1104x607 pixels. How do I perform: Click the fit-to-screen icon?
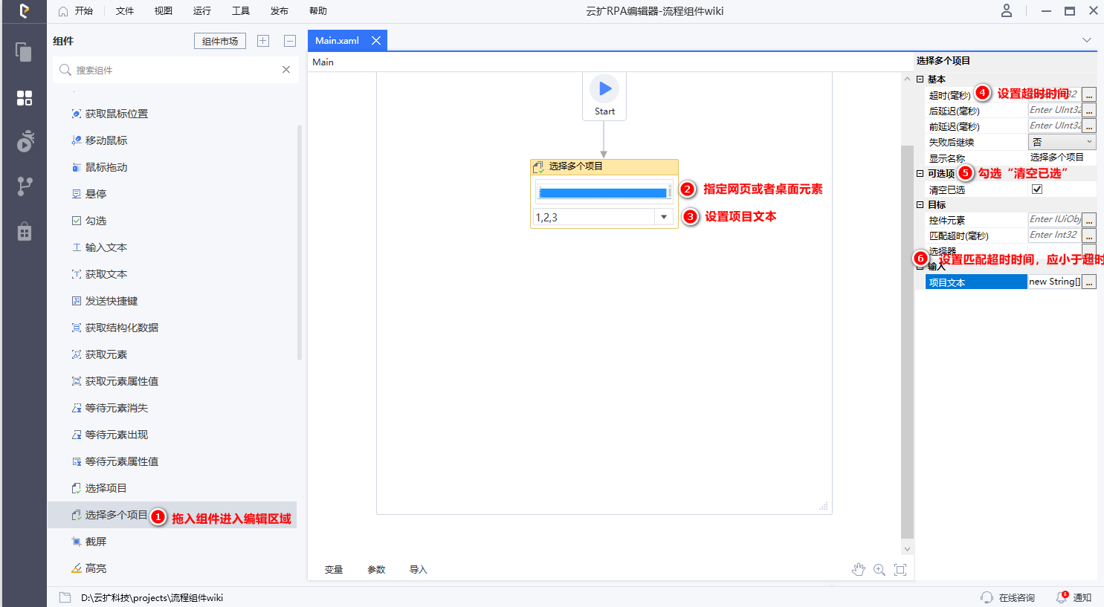click(x=900, y=569)
